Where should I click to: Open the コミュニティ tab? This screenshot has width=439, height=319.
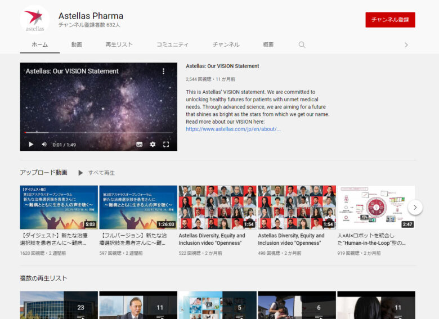click(172, 44)
